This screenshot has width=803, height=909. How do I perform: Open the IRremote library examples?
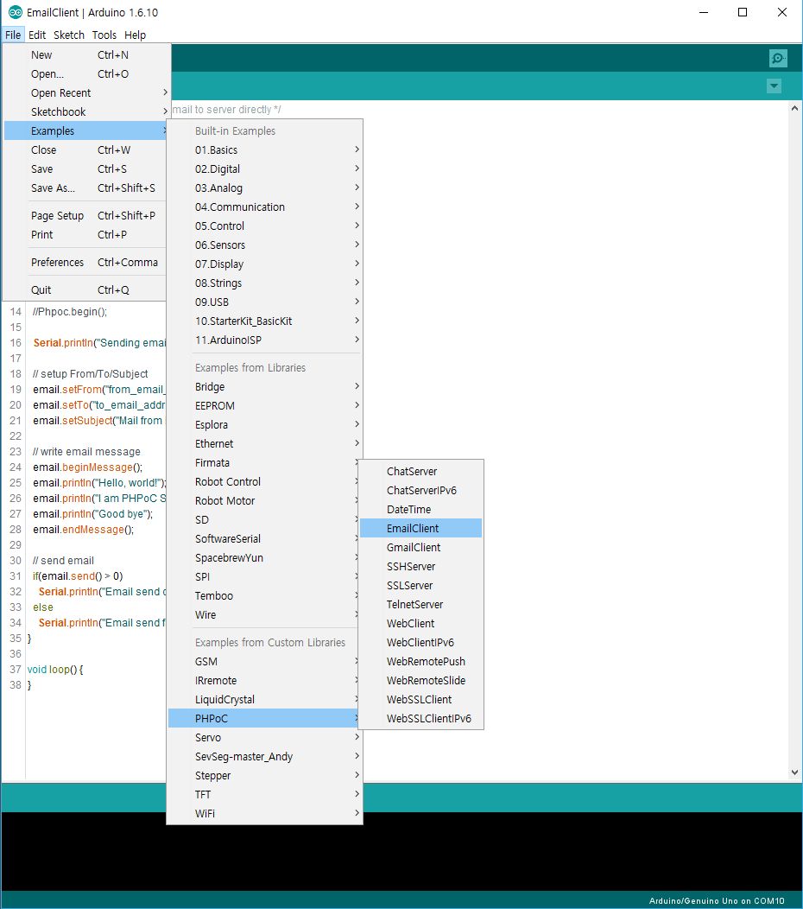coord(265,681)
